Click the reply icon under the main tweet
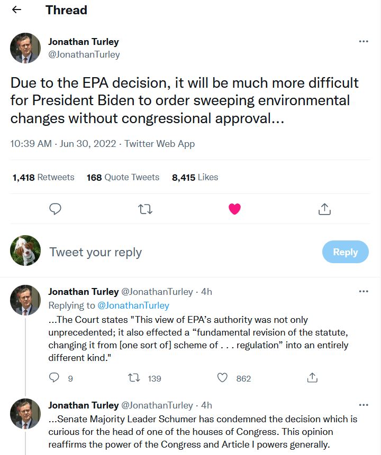The height and width of the screenshot is (455, 381). [x=56, y=209]
